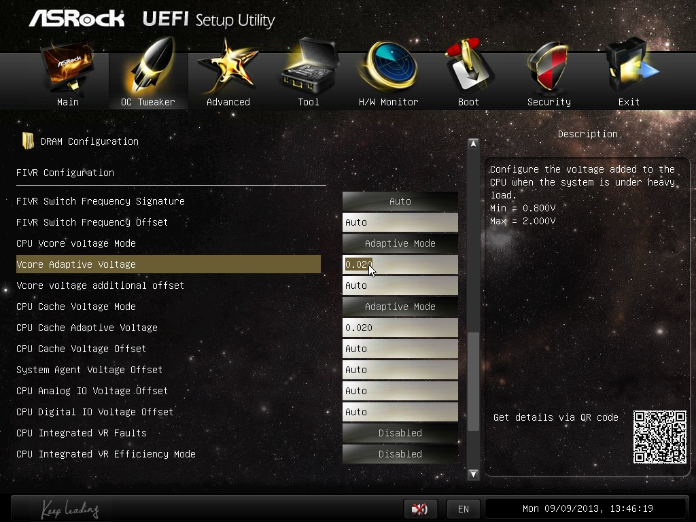Click the QR code image
696x522 pixels.
point(659,437)
